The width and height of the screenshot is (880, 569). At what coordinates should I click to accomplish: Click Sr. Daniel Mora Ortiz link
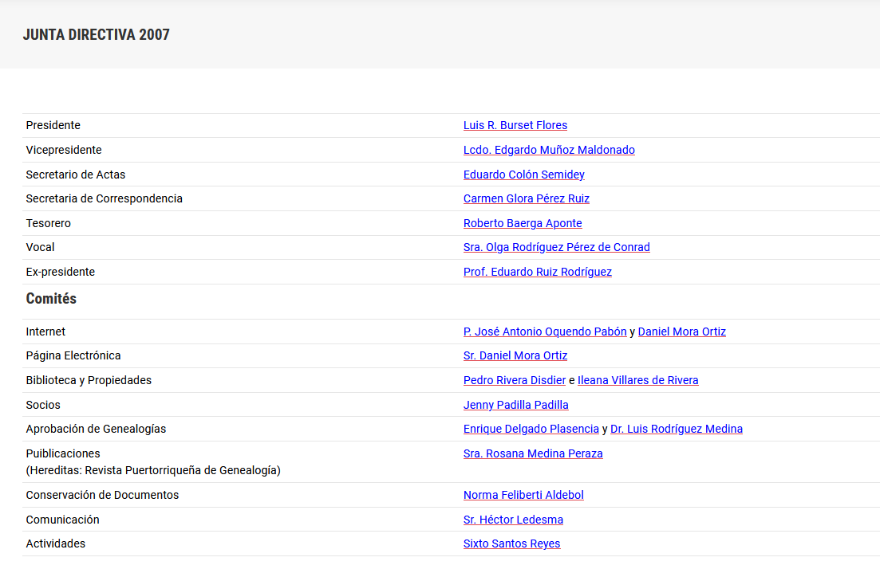click(x=515, y=355)
